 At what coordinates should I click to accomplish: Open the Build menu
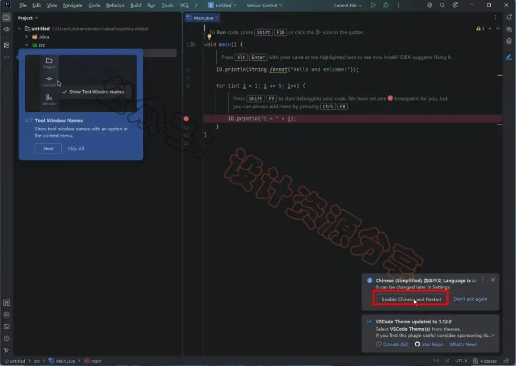[x=136, y=5]
